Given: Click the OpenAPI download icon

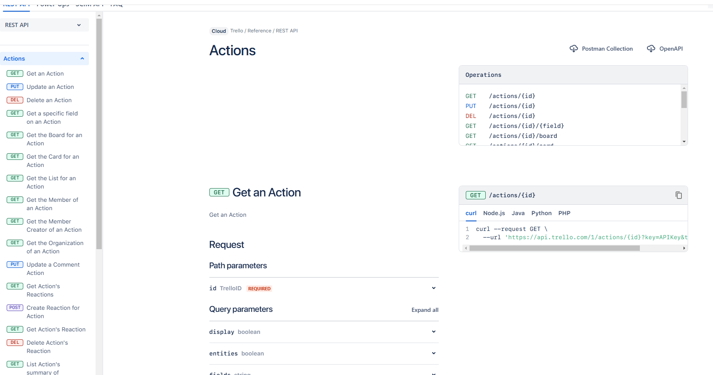Looking at the screenshot, I should 651,49.
